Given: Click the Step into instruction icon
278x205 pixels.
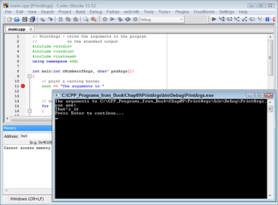Looking at the screenshot, I should click(260, 19).
